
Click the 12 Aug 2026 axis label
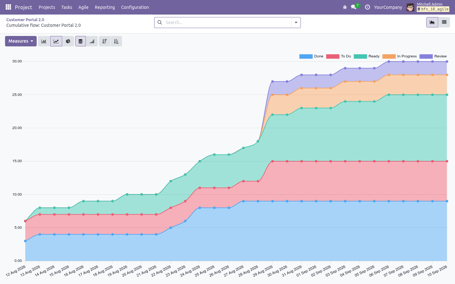point(16,271)
